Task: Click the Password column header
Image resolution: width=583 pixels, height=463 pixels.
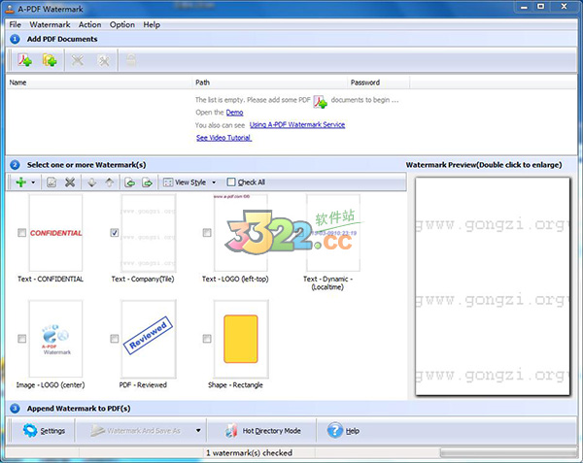Action: [379, 83]
